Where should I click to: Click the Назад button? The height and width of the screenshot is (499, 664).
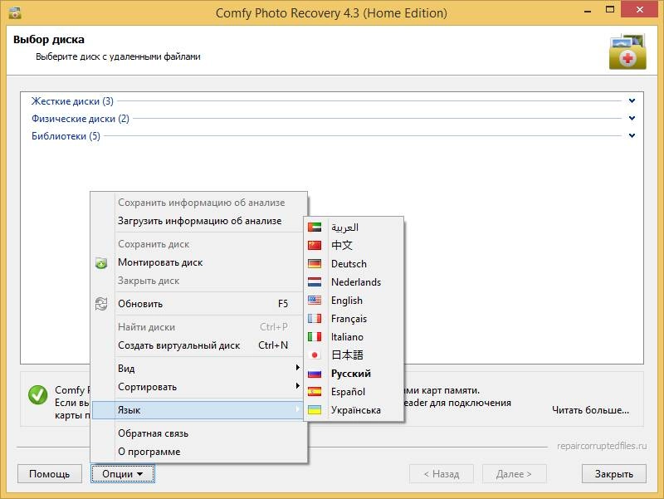[442, 473]
